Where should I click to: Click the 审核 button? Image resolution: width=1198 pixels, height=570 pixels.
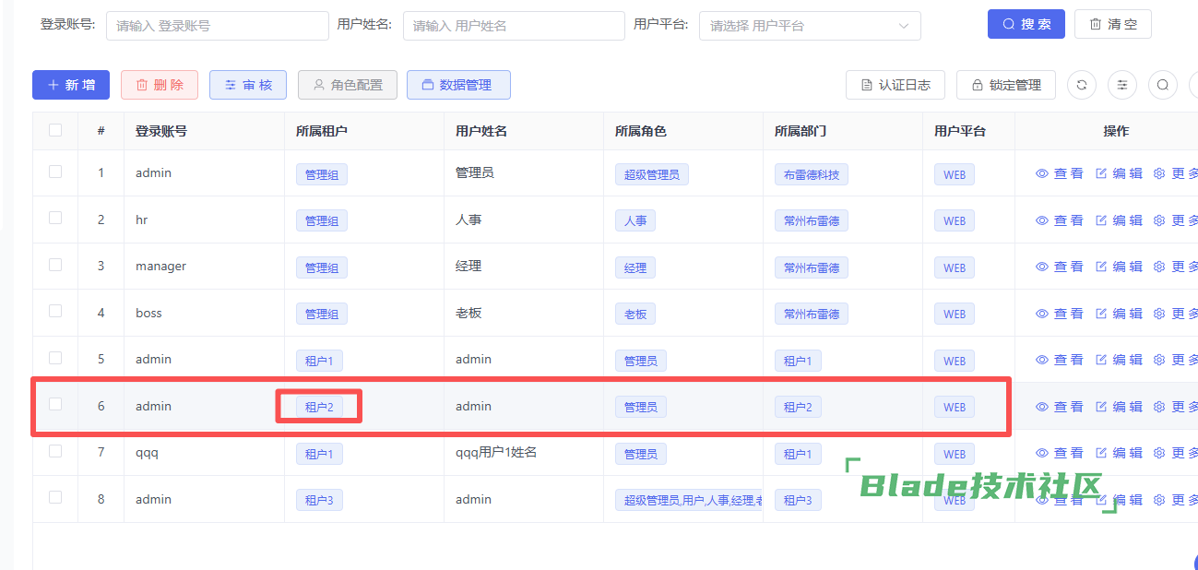pos(248,85)
